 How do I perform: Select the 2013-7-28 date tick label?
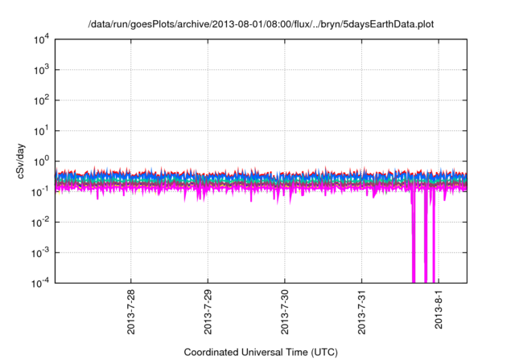pos(130,312)
